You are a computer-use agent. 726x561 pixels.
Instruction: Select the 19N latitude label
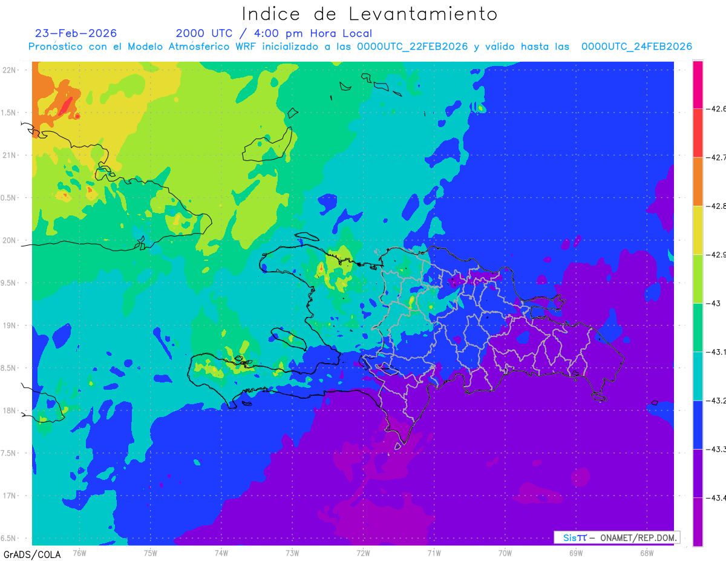(x=9, y=325)
